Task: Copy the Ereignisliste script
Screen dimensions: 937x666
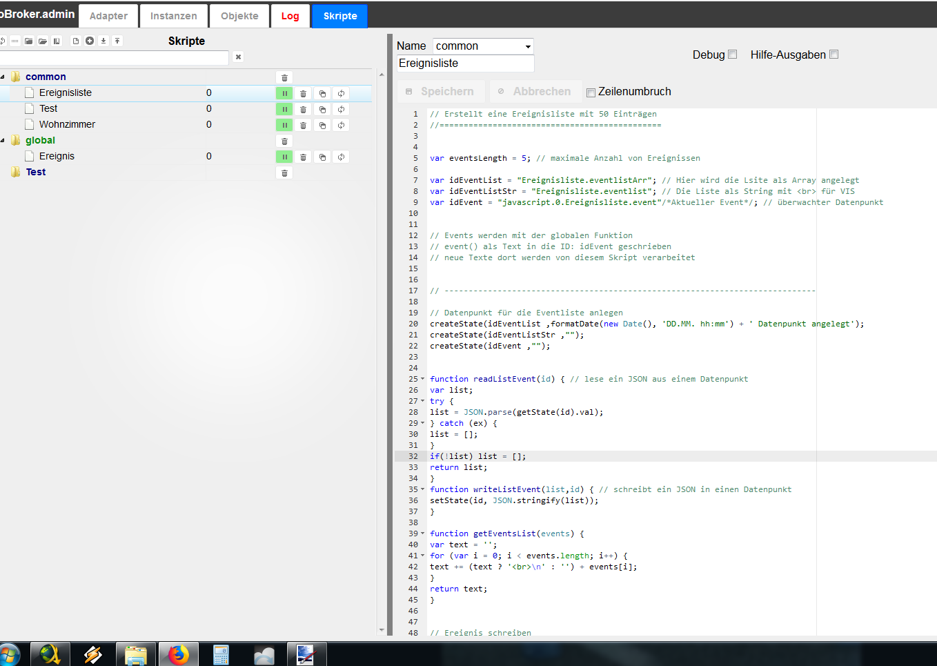Action: click(x=322, y=93)
